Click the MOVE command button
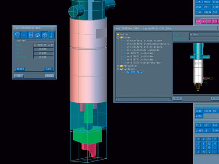The width and height of the screenshot is (219, 164). 199,7
